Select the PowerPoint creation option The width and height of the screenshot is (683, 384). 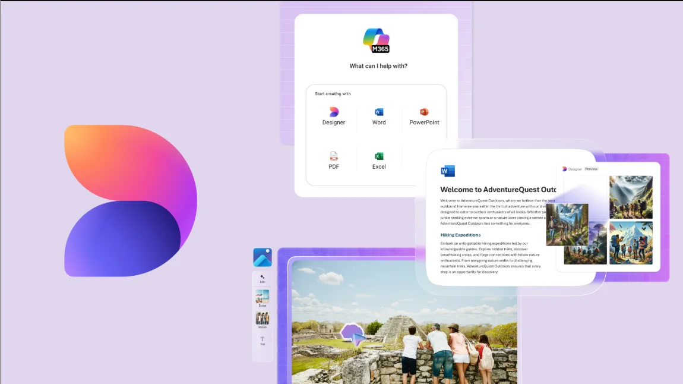tap(424, 117)
